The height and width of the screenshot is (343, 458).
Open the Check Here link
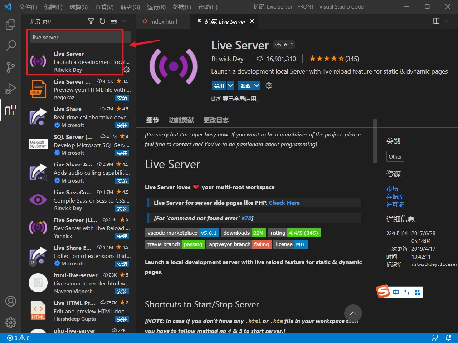point(284,203)
